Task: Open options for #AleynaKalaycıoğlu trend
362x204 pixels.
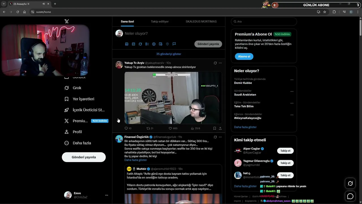Action: pos(292,115)
